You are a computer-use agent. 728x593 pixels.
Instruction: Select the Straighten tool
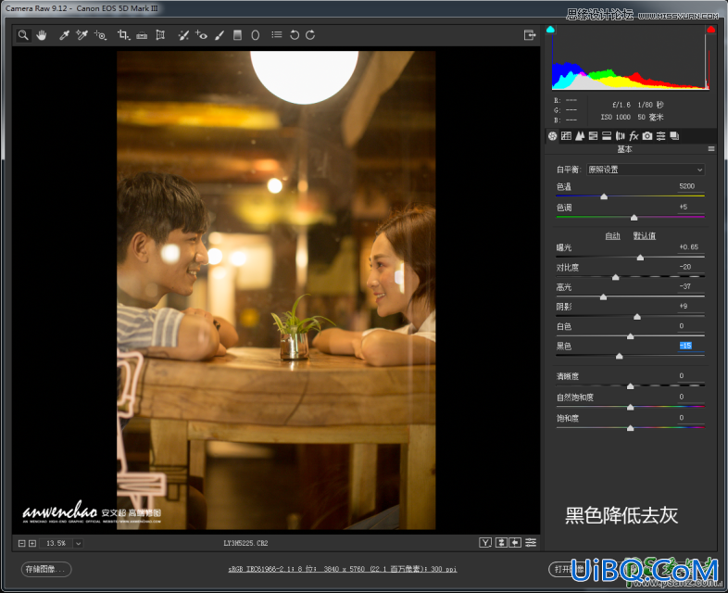[142, 35]
